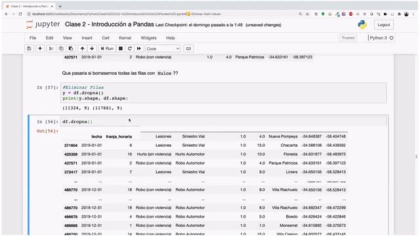The width and height of the screenshot is (420, 236).
Task: Insert a new cell below with the plus icon
Action: pos(40,49)
